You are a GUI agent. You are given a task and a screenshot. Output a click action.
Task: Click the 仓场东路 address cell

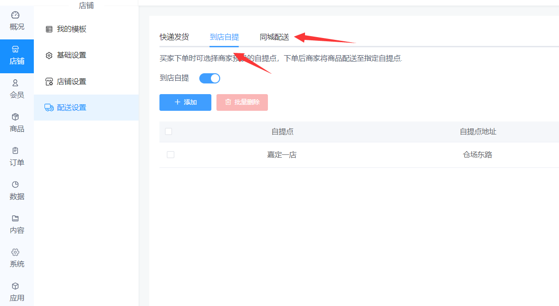(477, 155)
